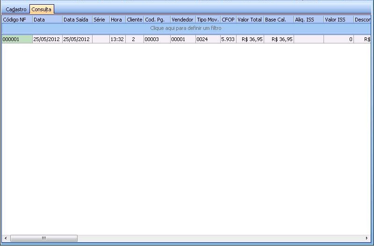Screen dimensions: 374x246
Task: Select the Consulta tab
Action: (42, 9)
